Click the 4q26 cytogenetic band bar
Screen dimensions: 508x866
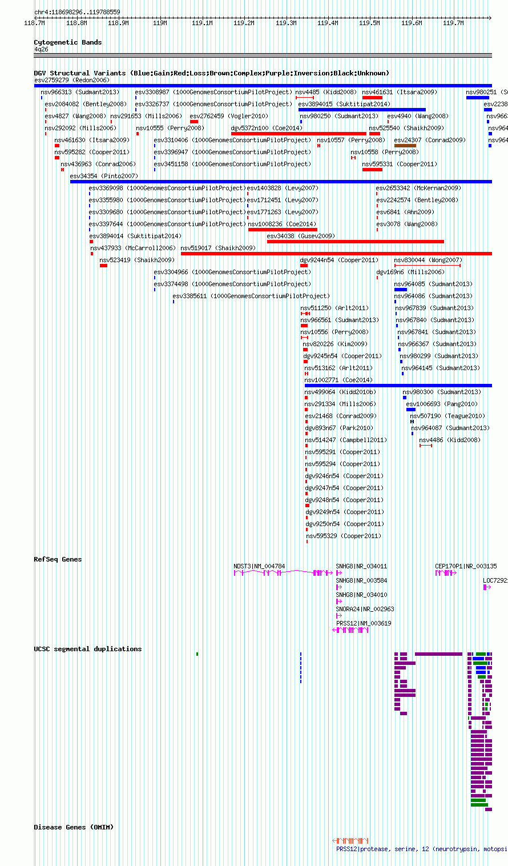(263, 55)
